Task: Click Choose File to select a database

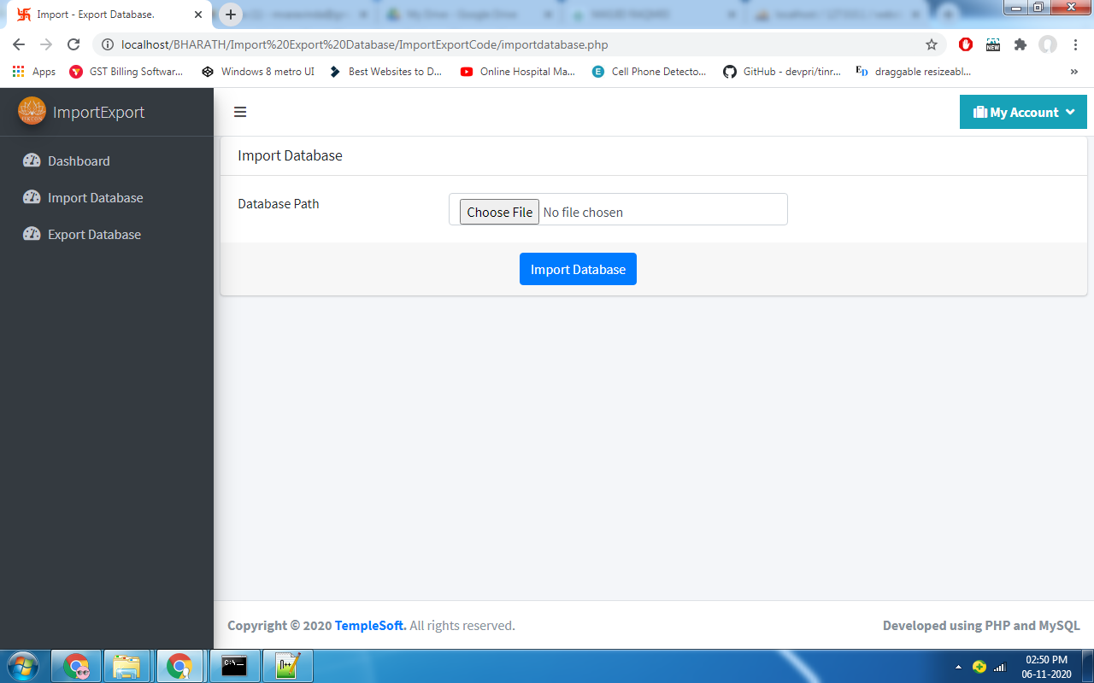Action: pyautogui.click(x=499, y=211)
